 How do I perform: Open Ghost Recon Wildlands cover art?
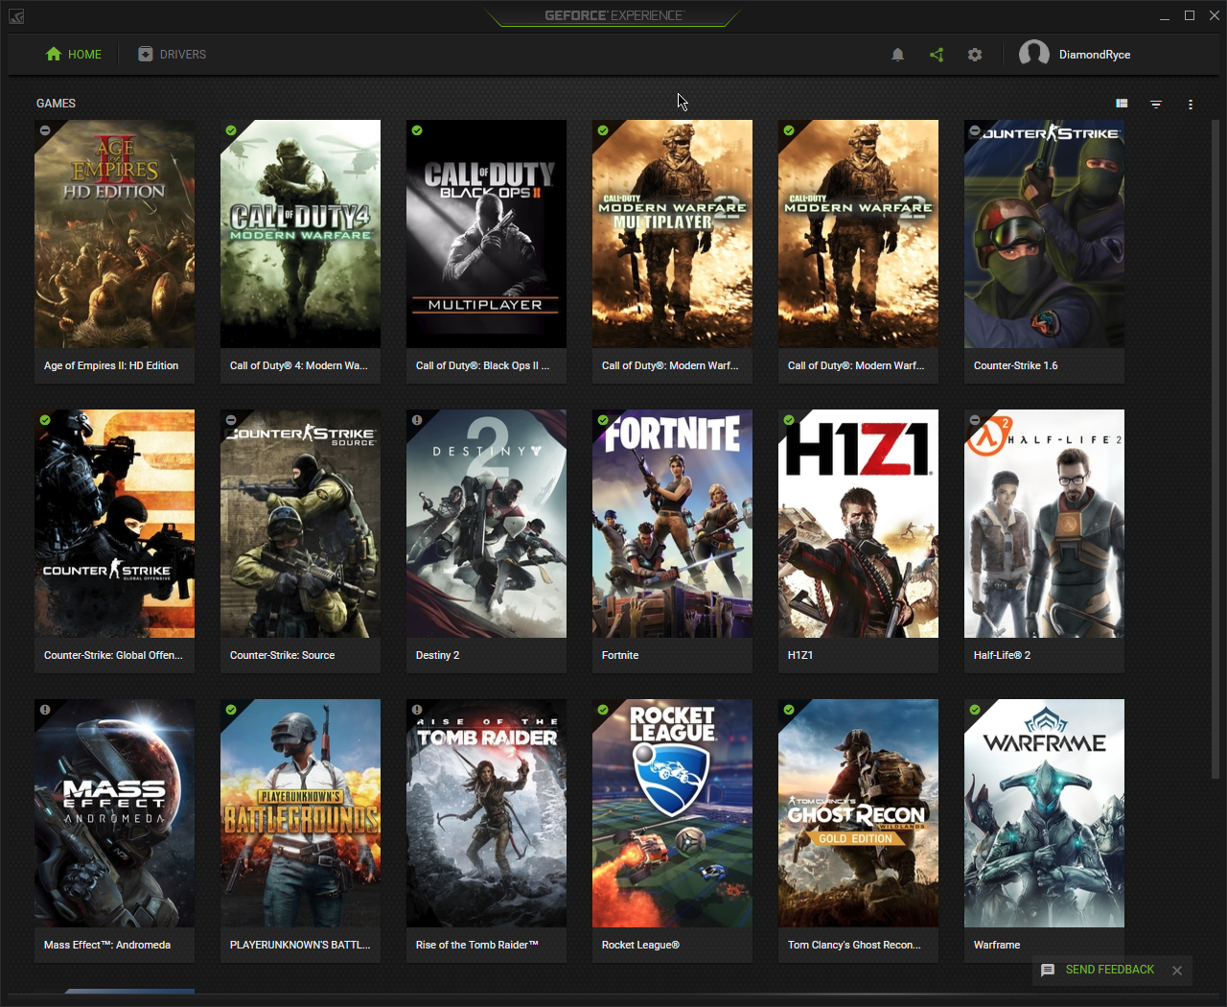(859, 813)
